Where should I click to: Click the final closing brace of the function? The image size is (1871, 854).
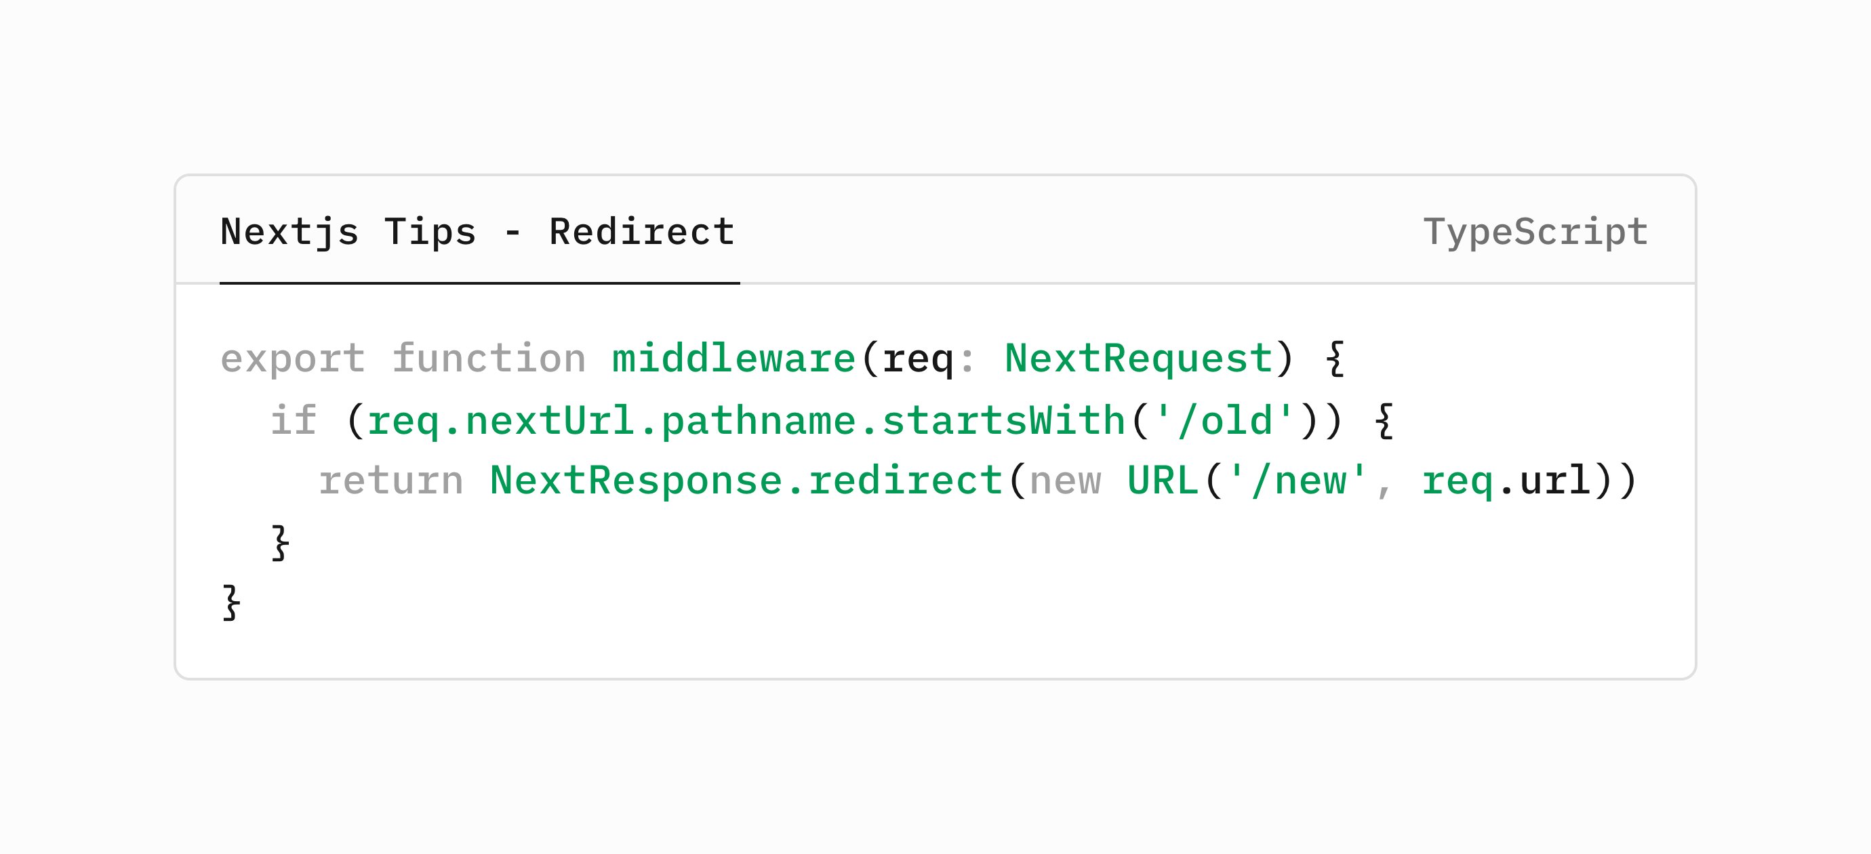point(231,603)
